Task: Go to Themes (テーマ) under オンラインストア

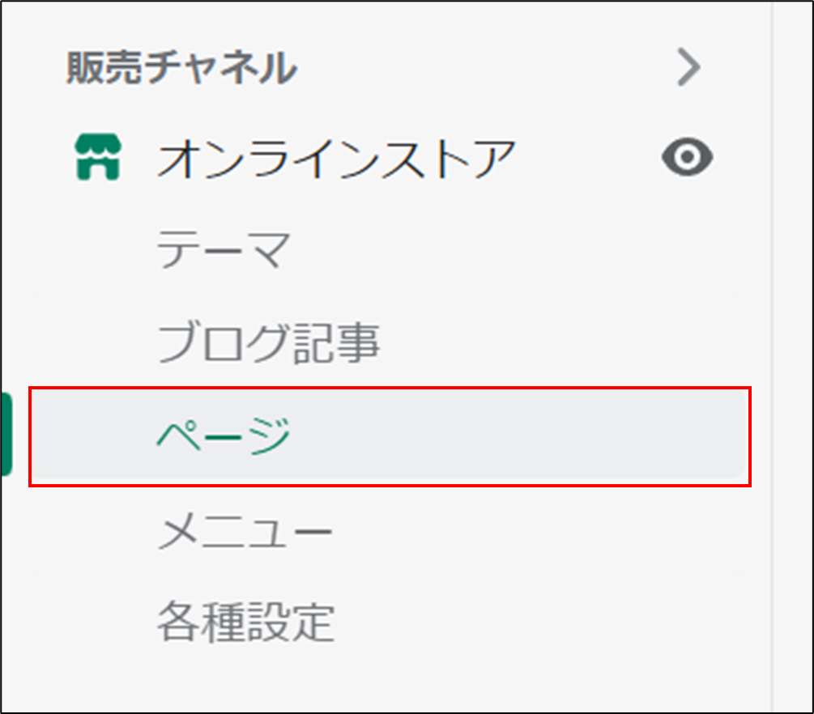Action: click(224, 249)
